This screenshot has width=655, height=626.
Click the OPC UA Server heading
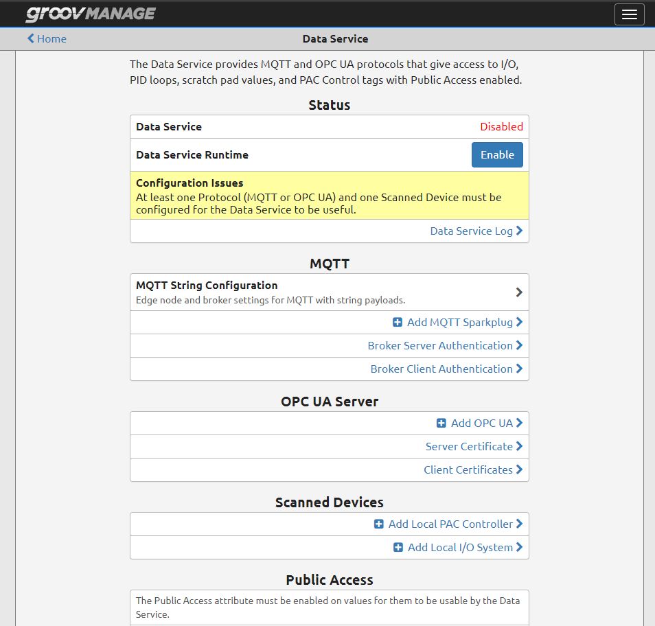pyautogui.click(x=329, y=402)
